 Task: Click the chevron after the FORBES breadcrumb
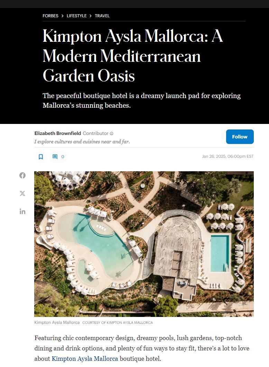[63, 16]
